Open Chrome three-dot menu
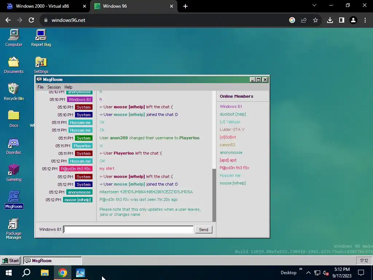Screen dimensions: 373x280 [x=365, y=20]
